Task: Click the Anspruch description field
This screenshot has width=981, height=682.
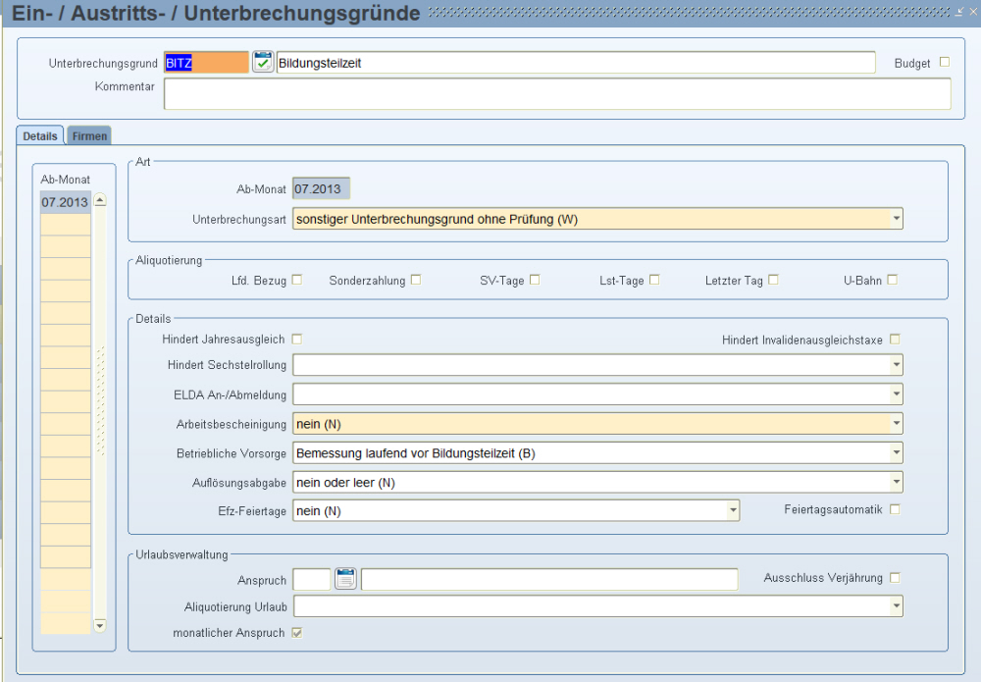Action: click(x=549, y=579)
